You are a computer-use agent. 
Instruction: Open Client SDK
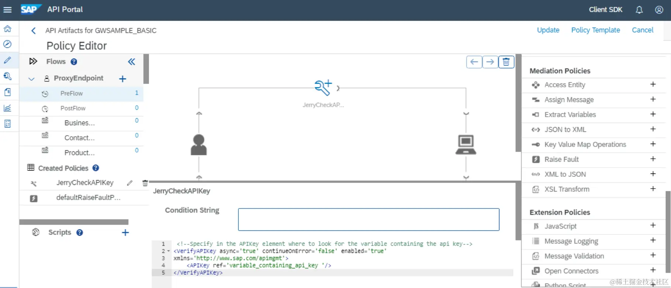coord(605,10)
